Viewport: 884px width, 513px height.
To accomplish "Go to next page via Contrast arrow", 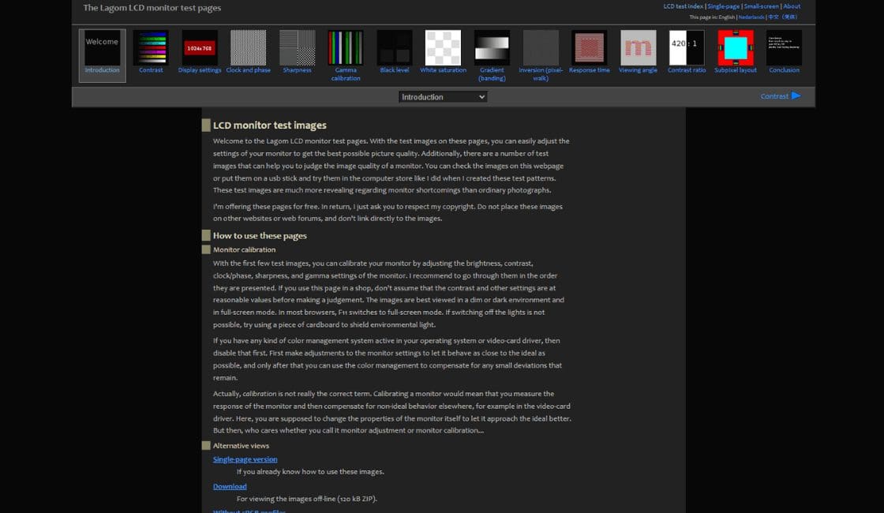I will click(x=781, y=96).
